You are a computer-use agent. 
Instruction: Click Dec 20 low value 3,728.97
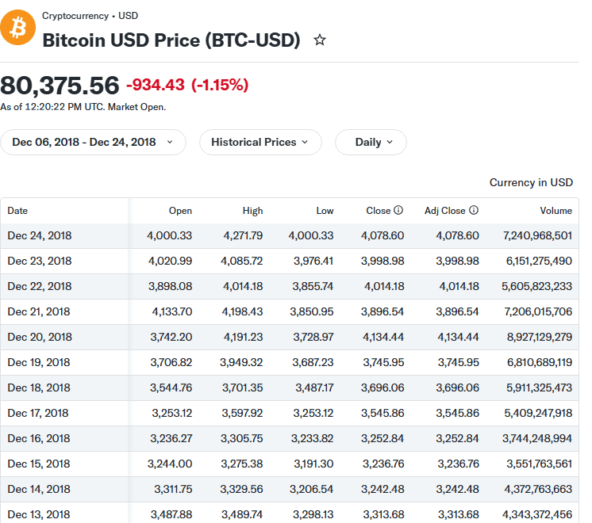pyautogui.click(x=313, y=337)
